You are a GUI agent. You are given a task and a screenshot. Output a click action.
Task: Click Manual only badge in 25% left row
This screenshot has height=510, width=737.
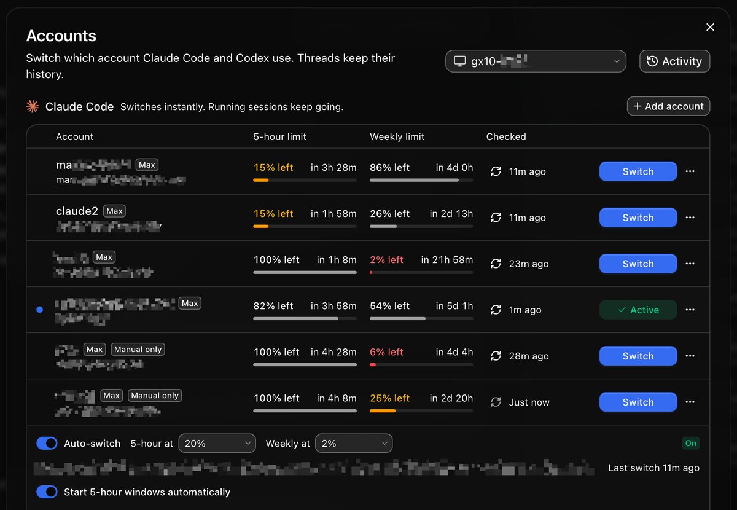(x=155, y=395)
